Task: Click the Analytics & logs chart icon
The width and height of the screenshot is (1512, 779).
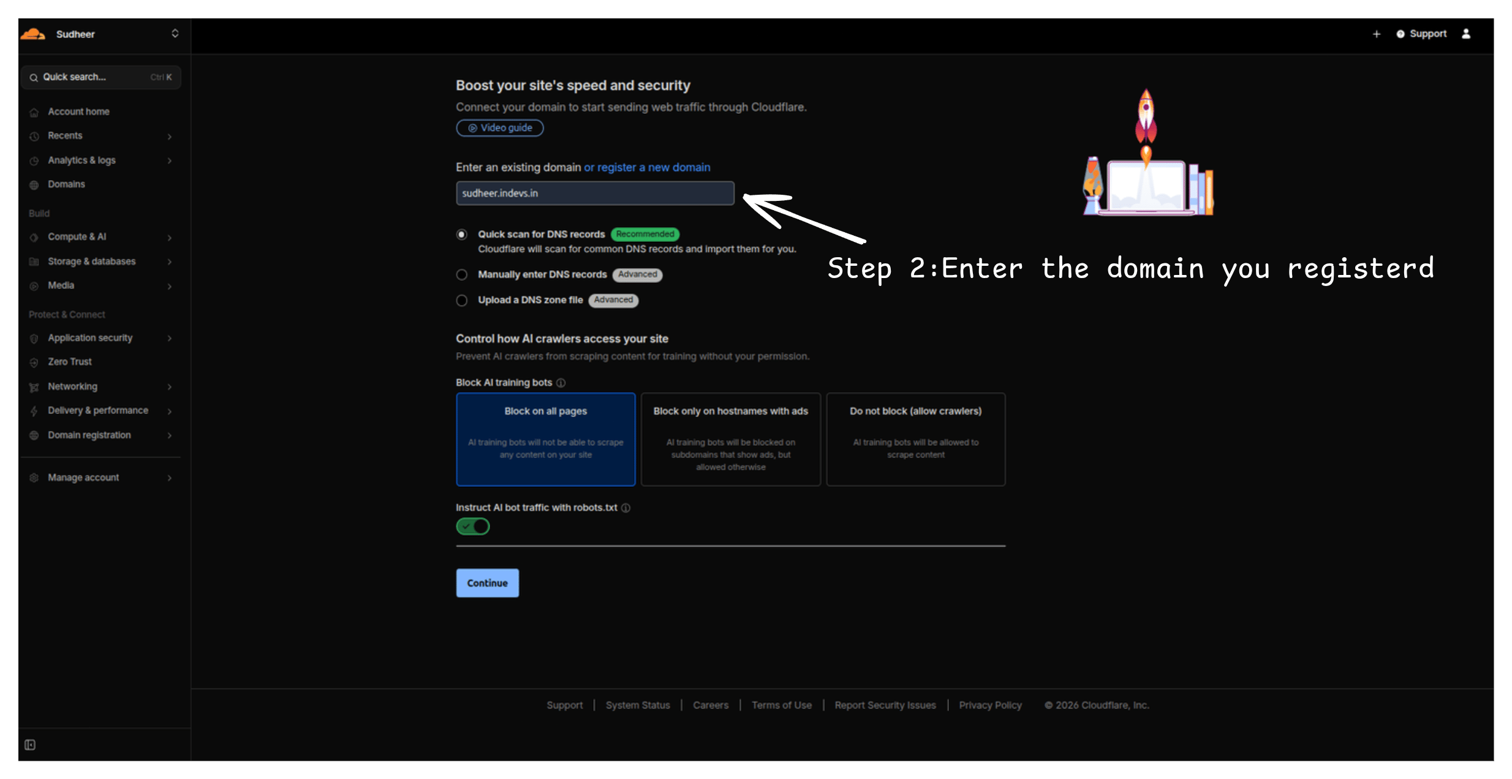Action: tap(34, 160)
